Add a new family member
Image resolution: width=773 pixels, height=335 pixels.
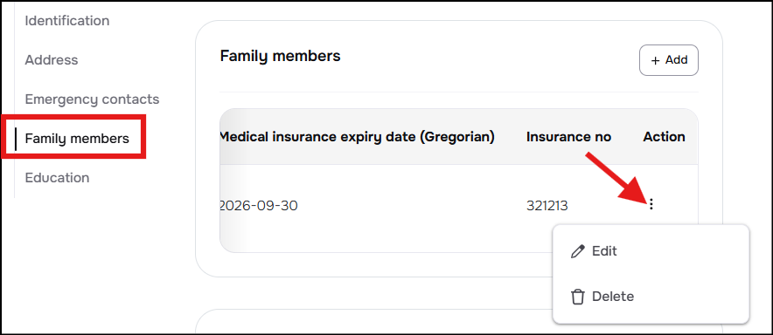click(668, 60)
